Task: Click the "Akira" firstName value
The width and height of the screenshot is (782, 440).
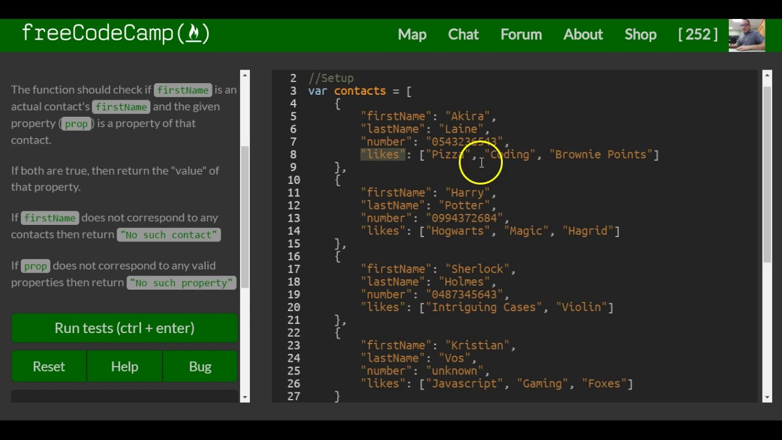Action: 467,116
